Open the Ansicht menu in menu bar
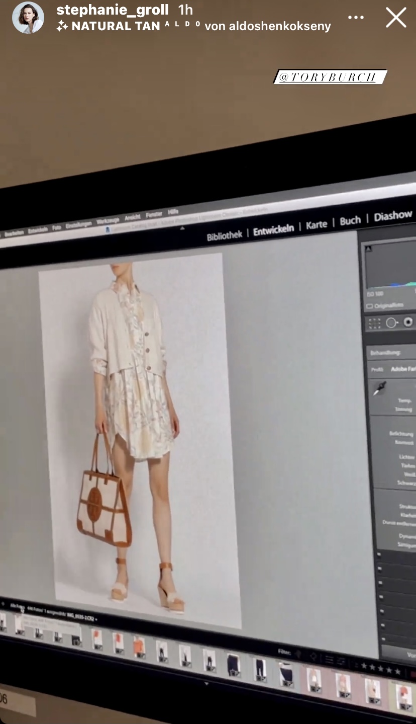The height and width of the screenshot is (724, 416). click(x=133, y=217)
